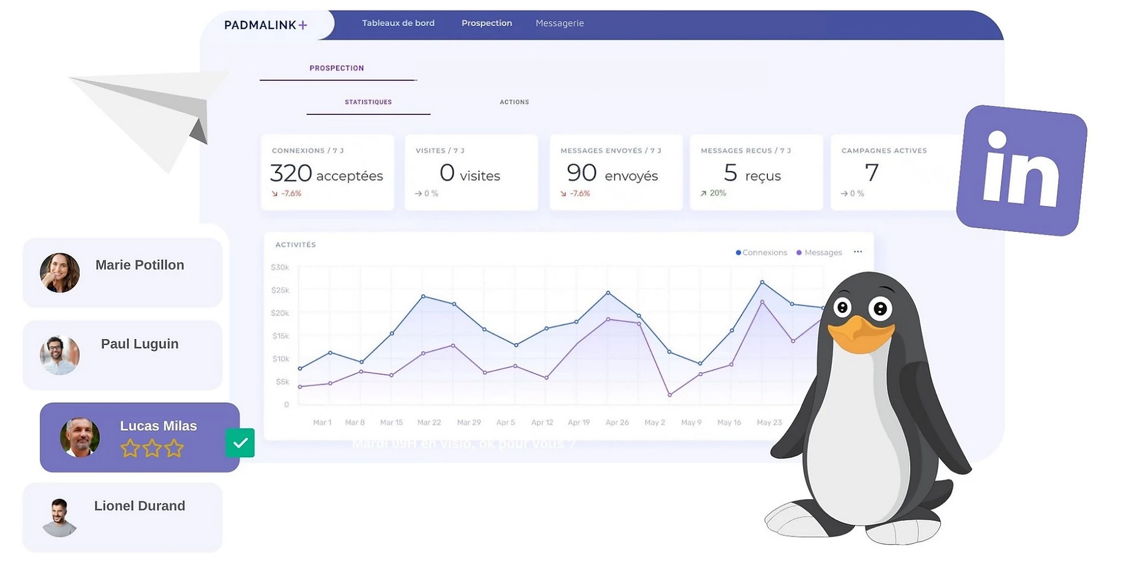This screenshot has height=572, width=1144.
Task: Click first rating star for Lucas Milas
Action: point(130,448)
